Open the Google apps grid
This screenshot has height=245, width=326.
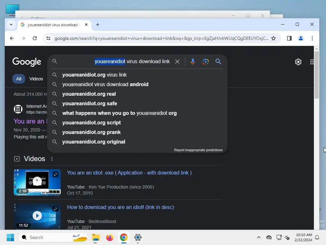point(312,62)
